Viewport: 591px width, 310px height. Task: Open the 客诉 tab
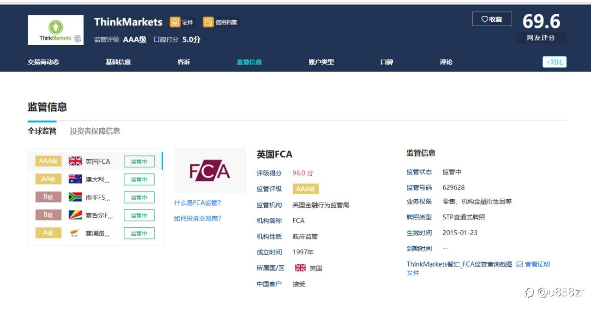click(184, 62)
